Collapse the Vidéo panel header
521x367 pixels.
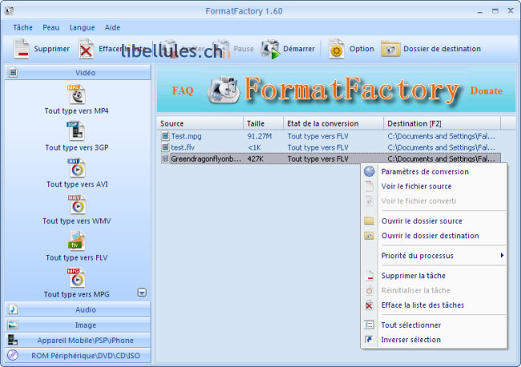coord(78,72)
